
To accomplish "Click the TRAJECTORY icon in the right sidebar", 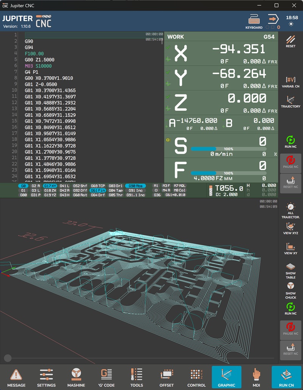I will 290,102.
